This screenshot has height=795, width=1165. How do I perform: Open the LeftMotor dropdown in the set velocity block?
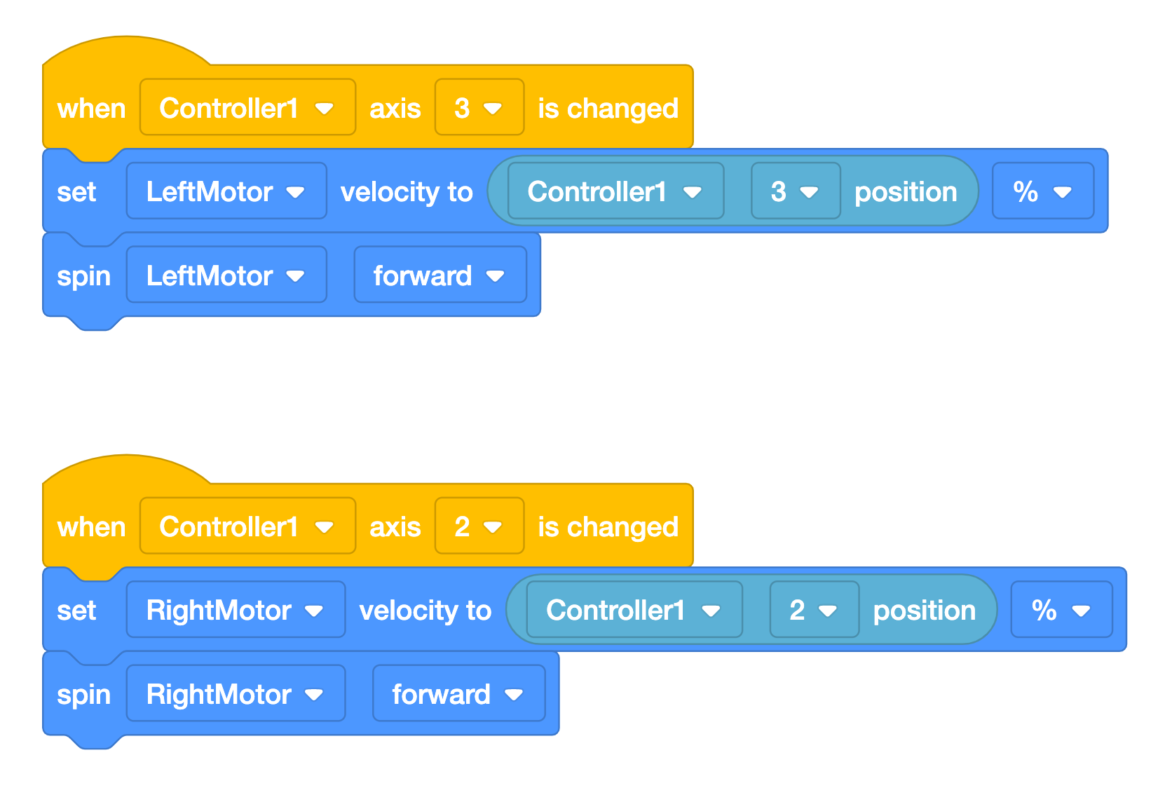point(226,191)
